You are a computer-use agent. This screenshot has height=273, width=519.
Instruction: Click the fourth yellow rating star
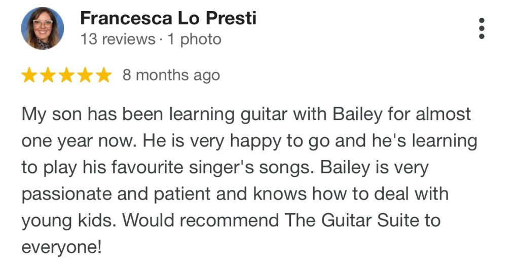coord(85,75)
